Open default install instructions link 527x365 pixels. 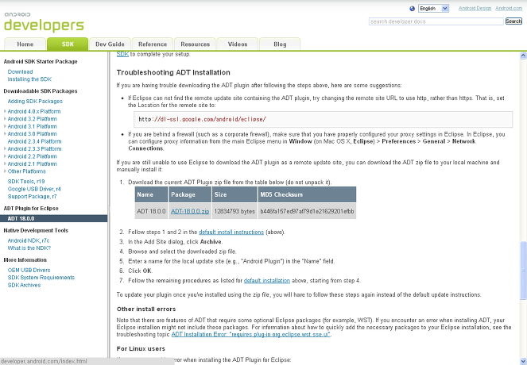coord(231,232)
